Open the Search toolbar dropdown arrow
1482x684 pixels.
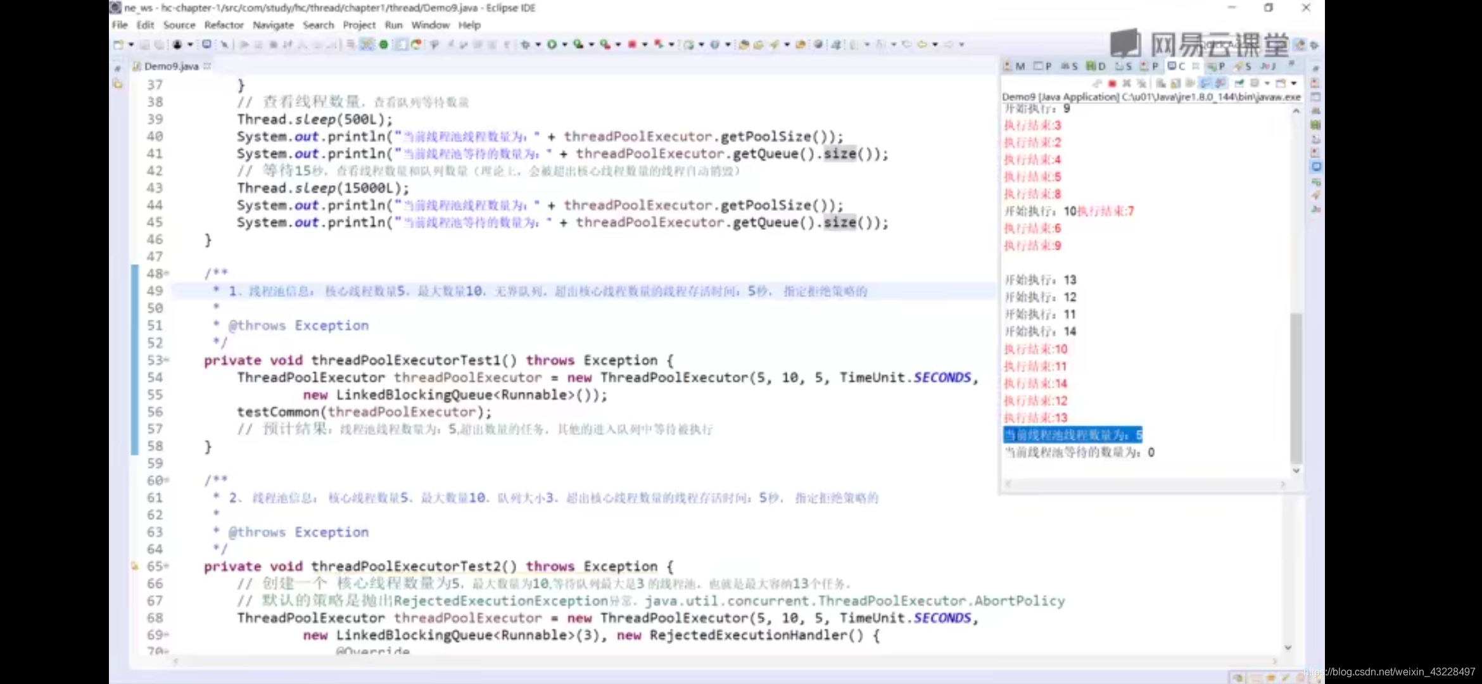click(787, 44)
